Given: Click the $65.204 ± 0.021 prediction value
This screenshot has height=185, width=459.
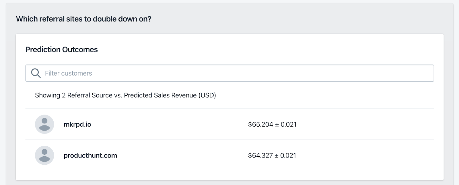Looking at the screenshot, I should (272, 124).
